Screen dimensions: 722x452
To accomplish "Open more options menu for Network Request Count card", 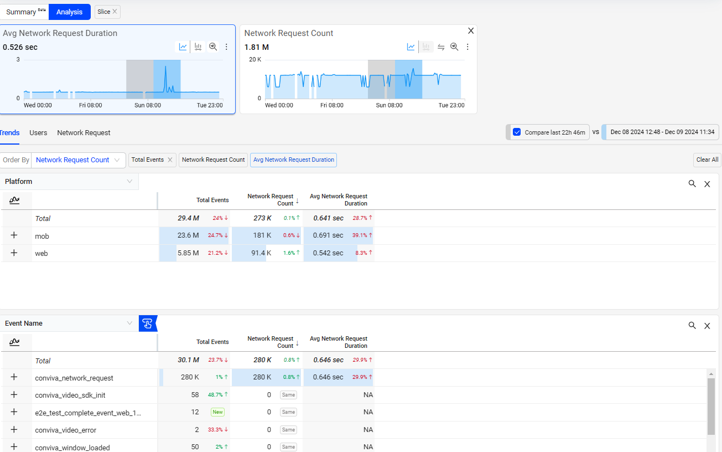I will (x=468, y=47).
